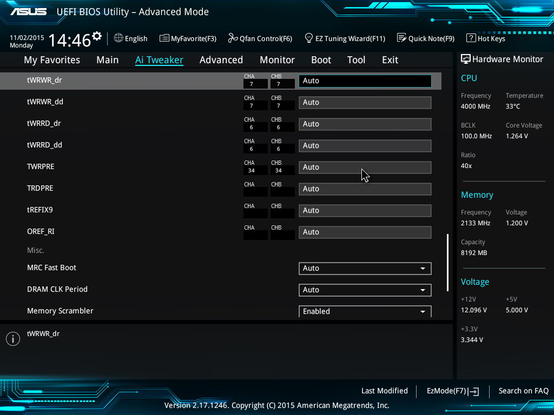This screenshot has height=415, width=554.
Task: Click the settings gear icon beside the clock
Action: pos(97,36)
